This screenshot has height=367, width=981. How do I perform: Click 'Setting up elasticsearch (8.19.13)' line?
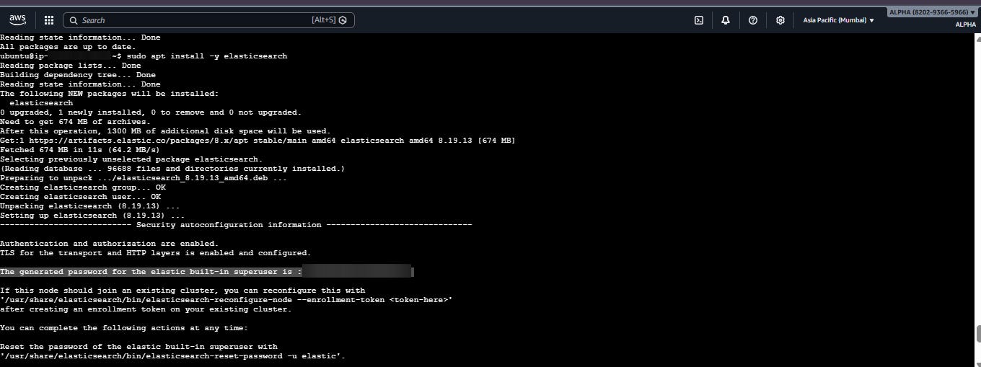[92, 216]
